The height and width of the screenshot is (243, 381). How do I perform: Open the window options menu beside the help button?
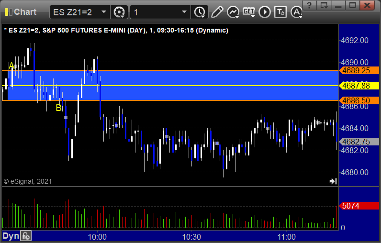click(x=324, y=5)
